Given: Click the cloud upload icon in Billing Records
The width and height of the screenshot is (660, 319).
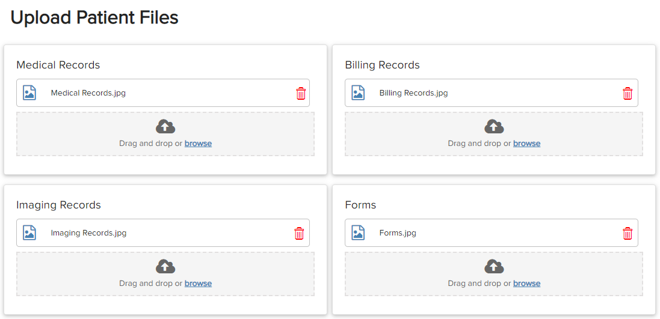Looking at the screenshot, I should point(494,127).
